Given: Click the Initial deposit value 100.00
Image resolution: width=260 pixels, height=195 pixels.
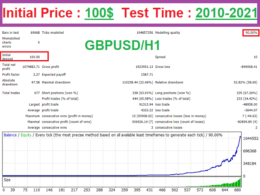Looking at the screenshot, I should point(35,57).
